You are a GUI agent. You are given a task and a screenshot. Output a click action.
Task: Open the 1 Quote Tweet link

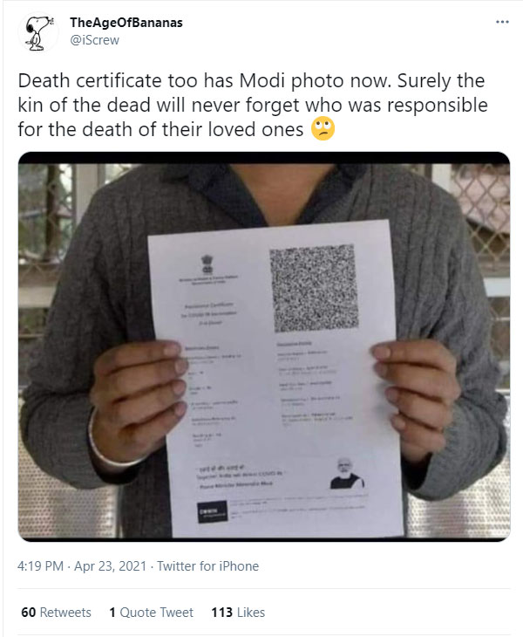click(151, 613)
